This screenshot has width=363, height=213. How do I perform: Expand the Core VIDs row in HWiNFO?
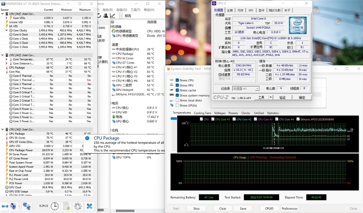[6, 18]
